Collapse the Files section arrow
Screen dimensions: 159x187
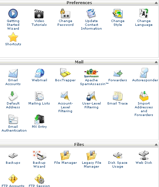click(x=156, y=145)
